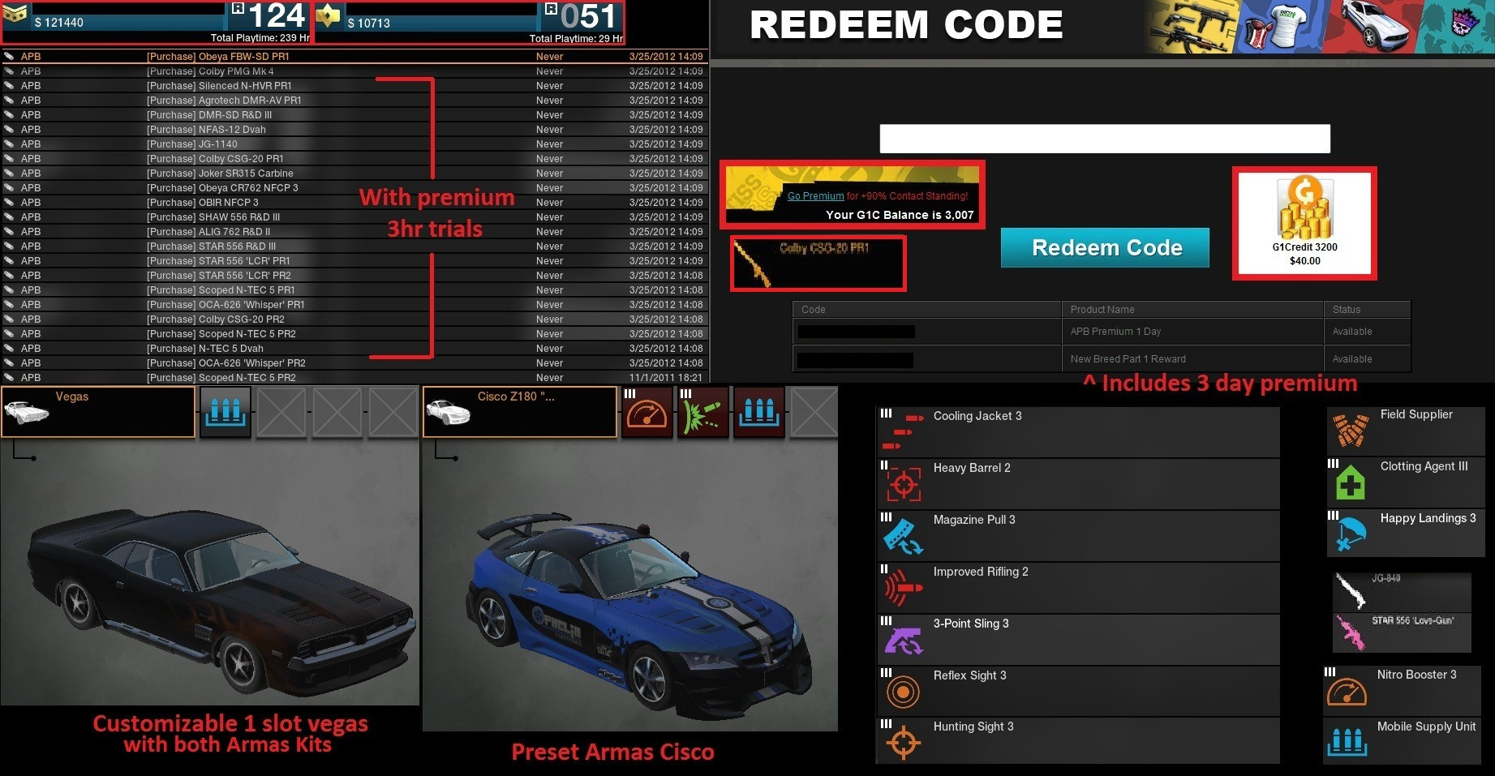
Task: Open the Obeya FBW-SD PR1 purchase mail
Action: pyautogui.click(x=354, y=56)
